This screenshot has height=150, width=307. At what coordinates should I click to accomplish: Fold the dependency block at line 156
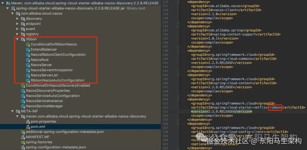point(178,124)
